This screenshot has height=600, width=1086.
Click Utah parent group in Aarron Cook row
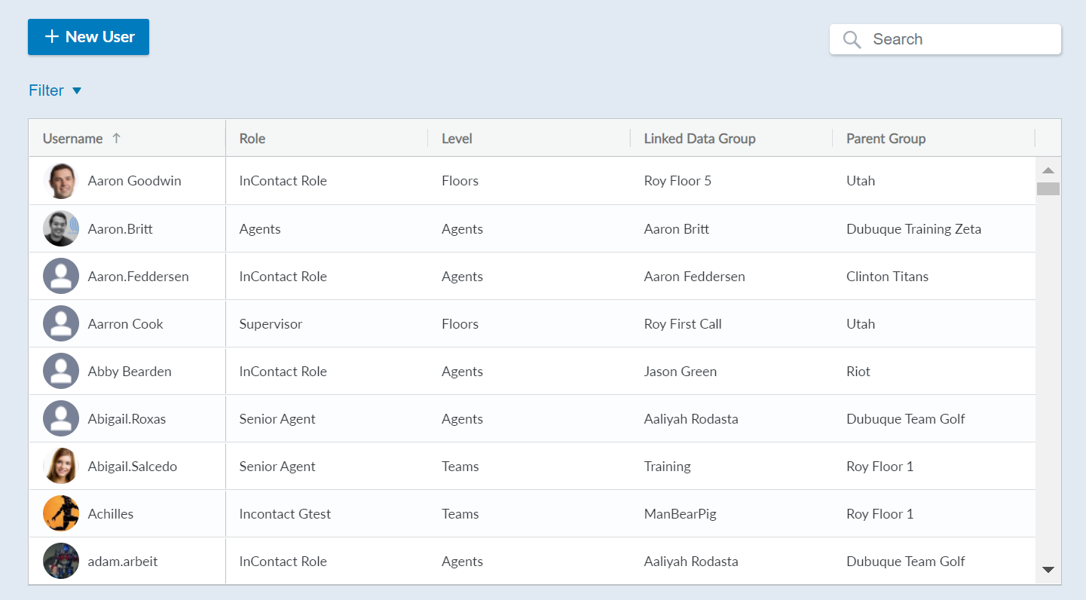pyautogui.click(x=861, y=324)
